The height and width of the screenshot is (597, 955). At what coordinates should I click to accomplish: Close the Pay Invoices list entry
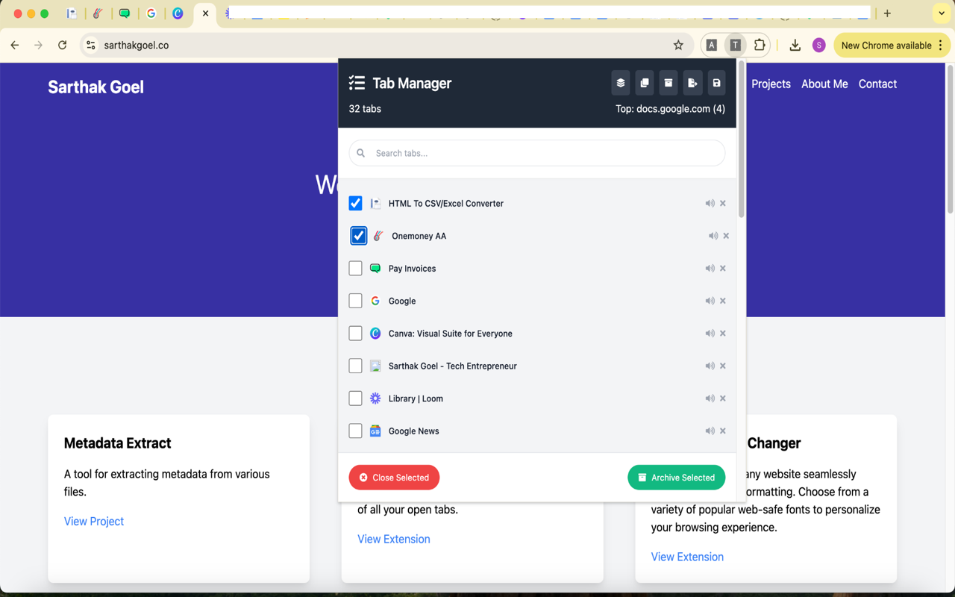point(723,268)
